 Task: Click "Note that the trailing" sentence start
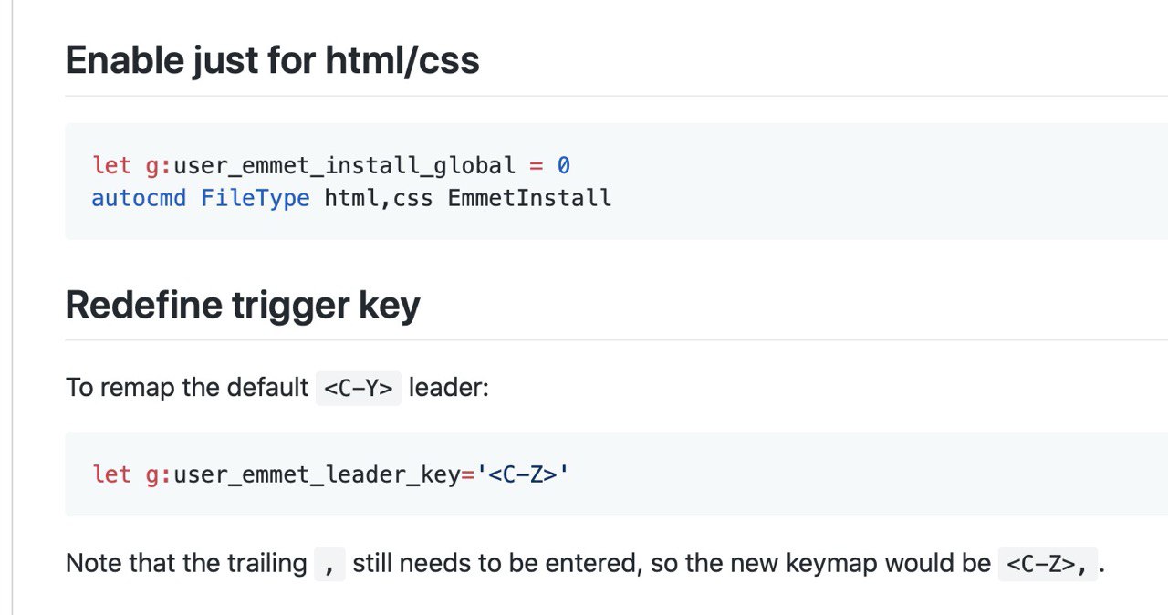click(x=186, y=563)
